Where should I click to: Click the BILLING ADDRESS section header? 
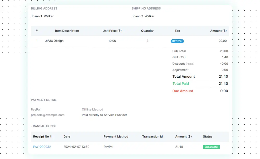pyautogui.click(x=44, y=8)
